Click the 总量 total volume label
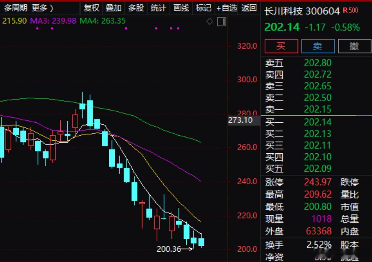Screen dimensions: 372x262 click(x=350, y=219)
